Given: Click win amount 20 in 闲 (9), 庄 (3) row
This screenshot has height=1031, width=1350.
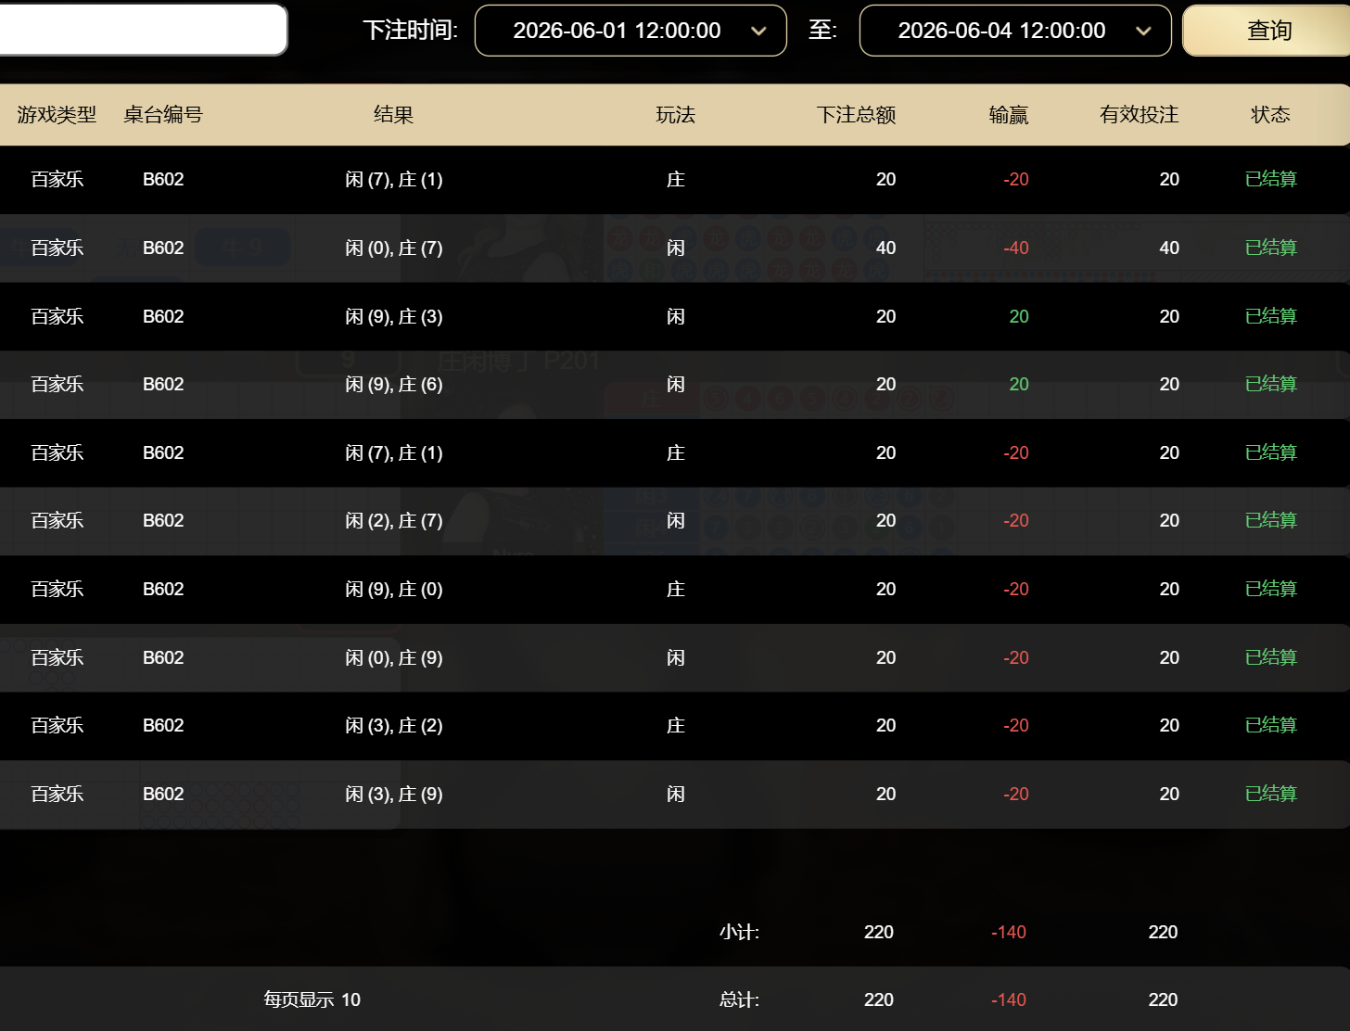Looking at the screenshot, I should 1019,316.
